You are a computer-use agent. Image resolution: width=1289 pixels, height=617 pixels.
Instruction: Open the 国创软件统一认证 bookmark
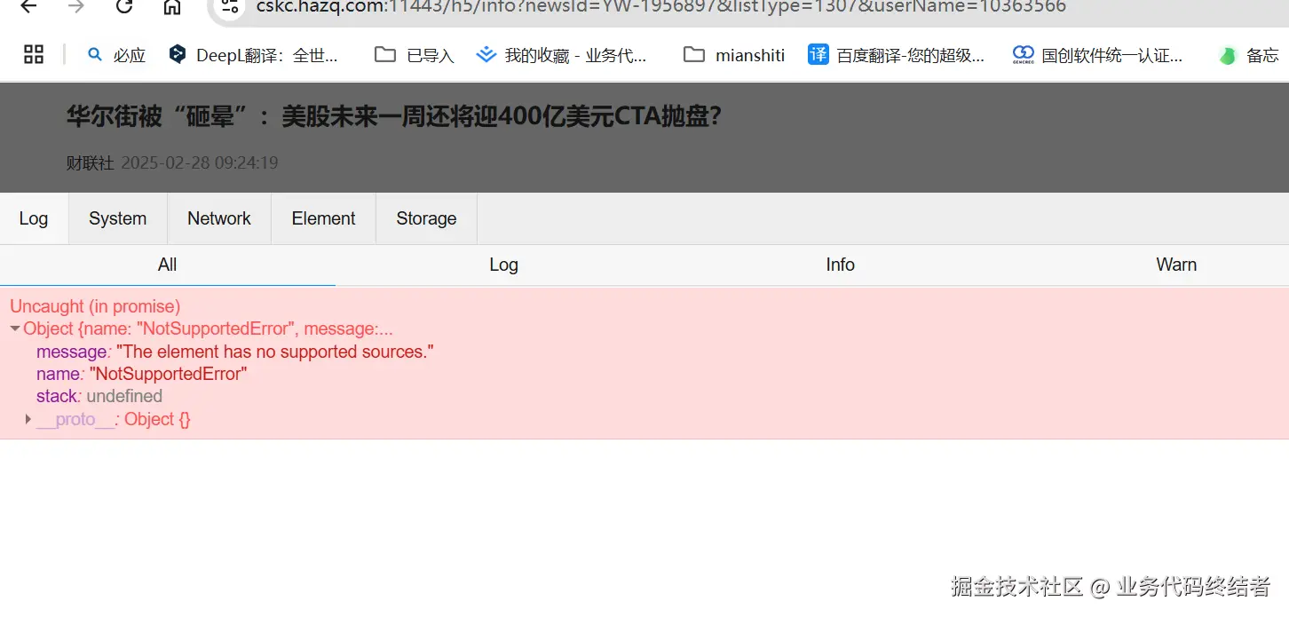point(1098,55)
